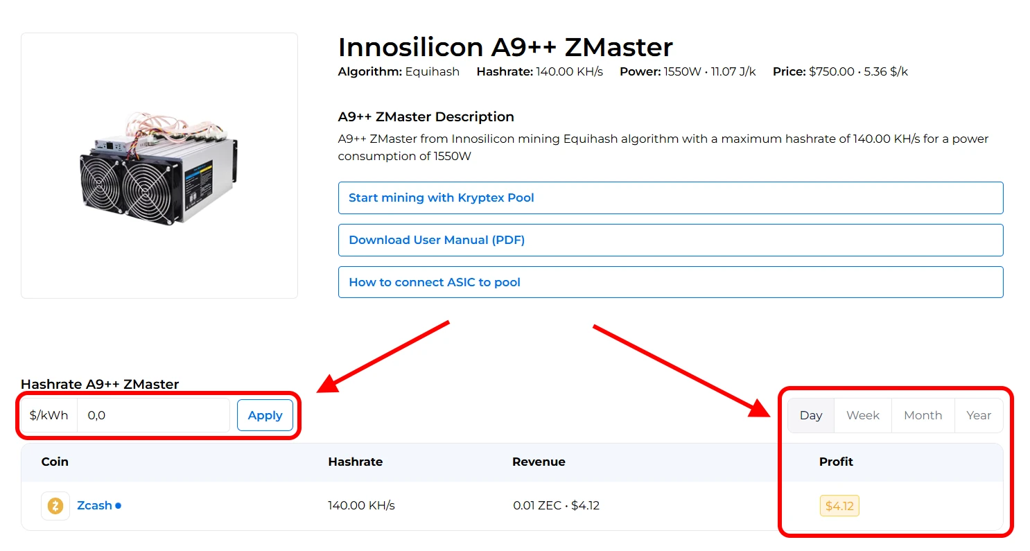Open How to connect ASIC to pool
This screenshot has height=551, width=1030.
670,283
